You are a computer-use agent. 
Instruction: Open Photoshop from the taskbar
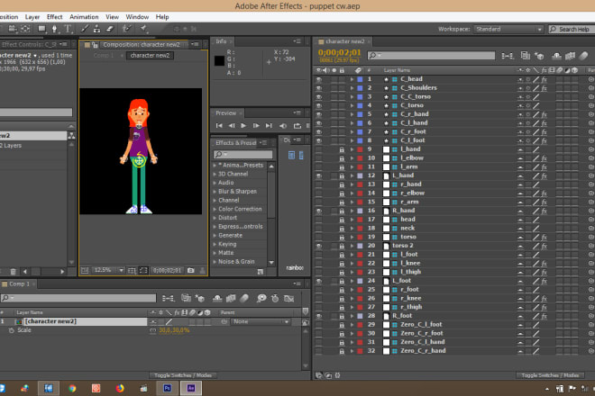pyautogui.click(x=167, y=388)
